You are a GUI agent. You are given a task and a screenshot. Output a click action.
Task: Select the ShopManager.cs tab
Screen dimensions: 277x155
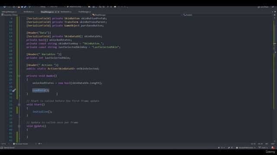[47, 12]
